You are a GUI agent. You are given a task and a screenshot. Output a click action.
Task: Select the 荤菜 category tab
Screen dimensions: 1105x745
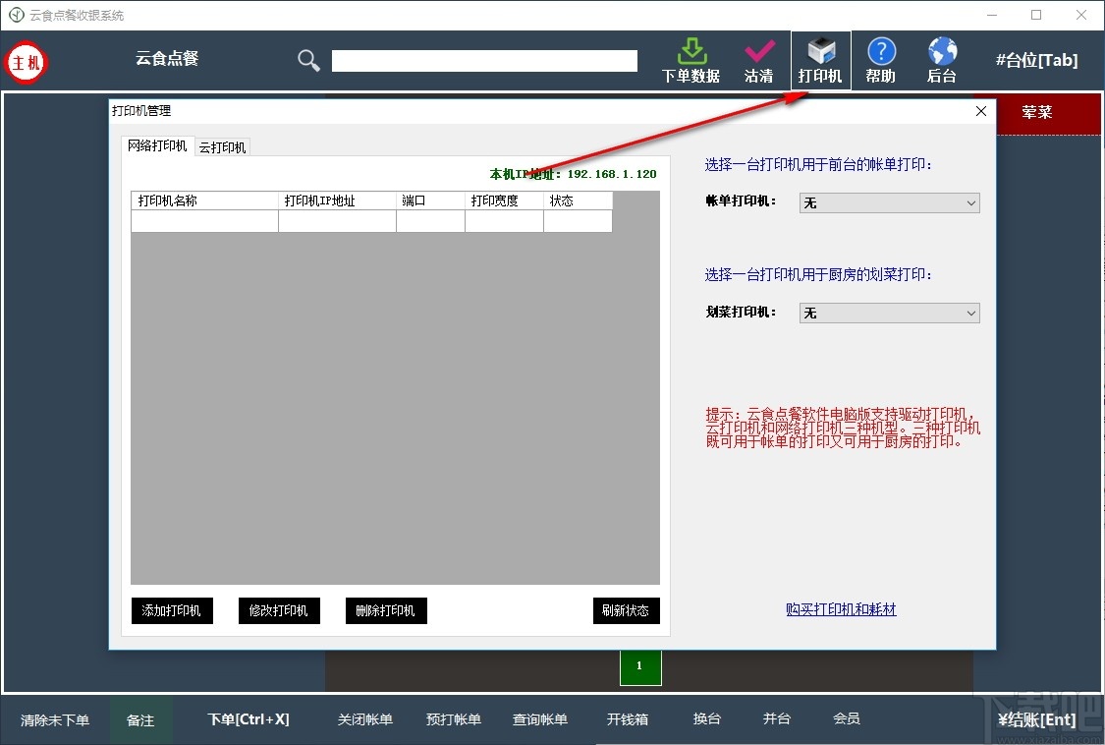pos(1038,114)
